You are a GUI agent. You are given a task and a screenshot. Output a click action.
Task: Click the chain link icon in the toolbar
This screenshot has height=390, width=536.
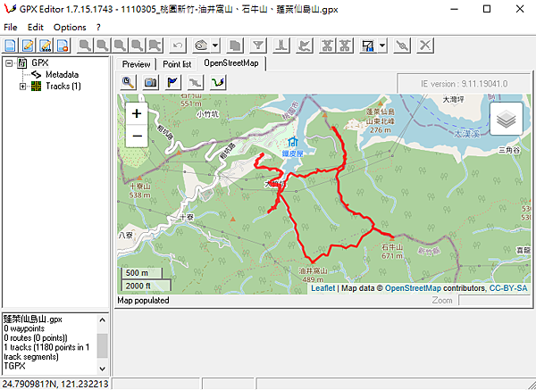pos(402,46)
